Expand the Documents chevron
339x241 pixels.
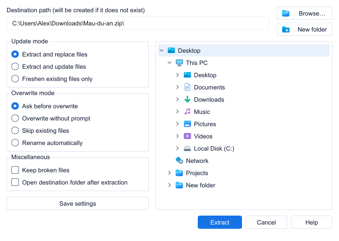click(178, 87)
